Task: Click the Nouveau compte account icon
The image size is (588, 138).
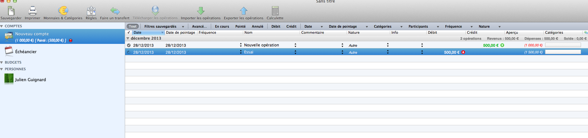Action: 9,37
